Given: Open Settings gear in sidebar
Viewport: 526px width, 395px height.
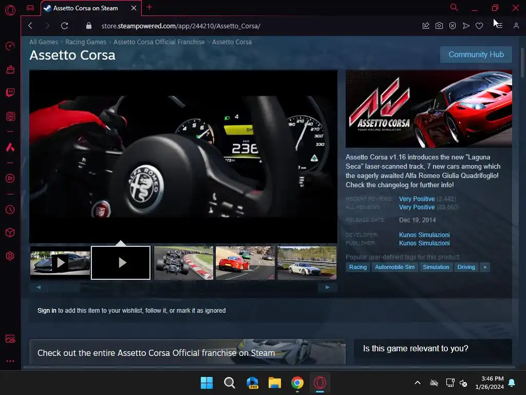Looking at the screenshot, I should 10,256.
